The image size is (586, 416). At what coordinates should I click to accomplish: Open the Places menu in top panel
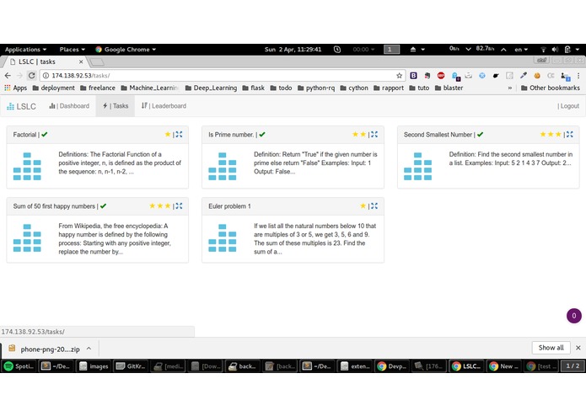click(x=73, y=49)
